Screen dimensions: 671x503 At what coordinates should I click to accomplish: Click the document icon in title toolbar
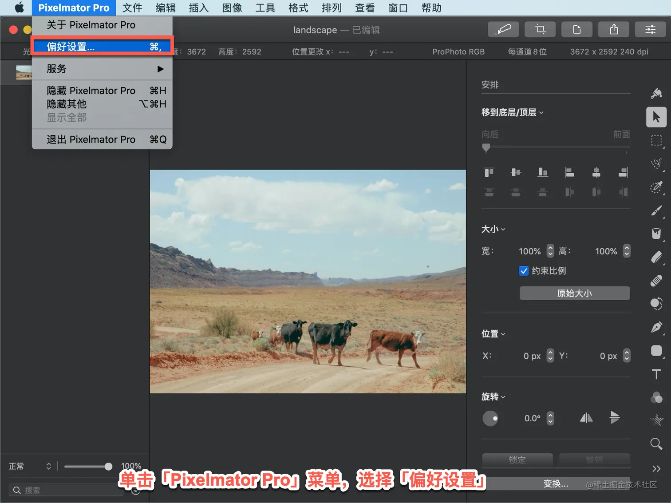577,29
